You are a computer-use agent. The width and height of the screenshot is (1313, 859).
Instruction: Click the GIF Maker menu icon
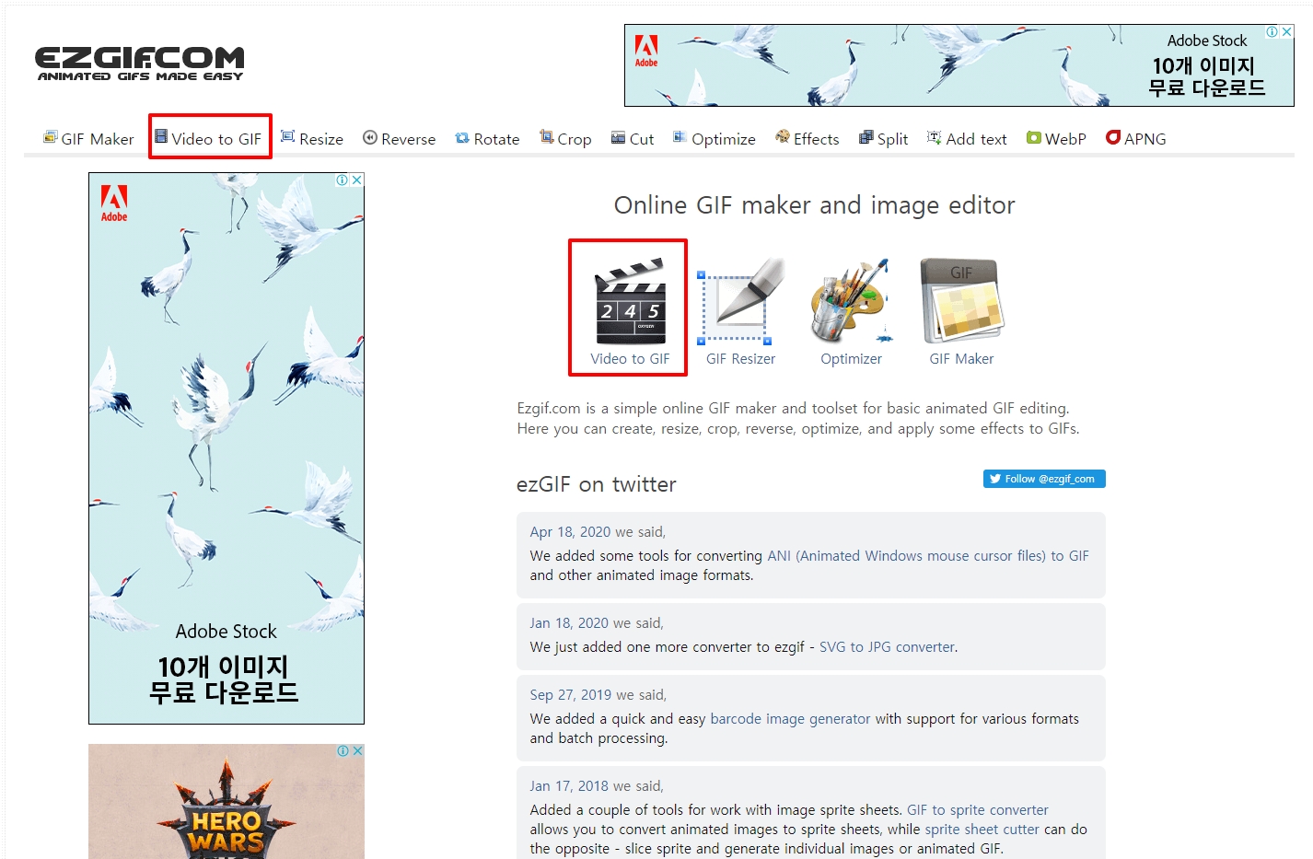pos(50,137)
